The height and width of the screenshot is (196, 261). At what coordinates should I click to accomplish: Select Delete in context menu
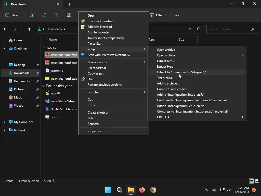point(113,118)
